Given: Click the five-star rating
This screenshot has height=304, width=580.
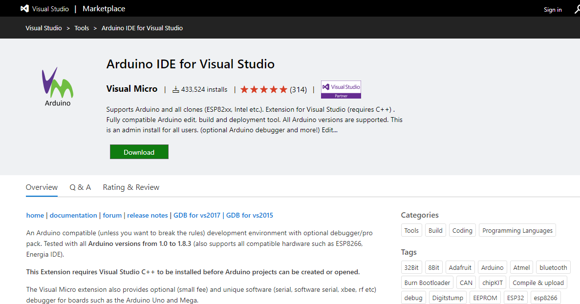Looking at the screenshot, I should (264, 89).
